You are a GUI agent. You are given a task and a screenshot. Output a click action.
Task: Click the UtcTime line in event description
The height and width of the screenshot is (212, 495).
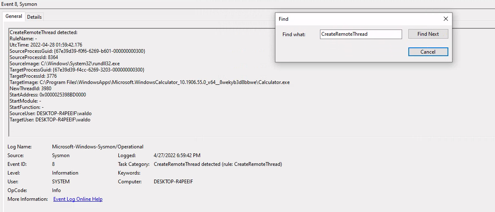click(46, 45)
